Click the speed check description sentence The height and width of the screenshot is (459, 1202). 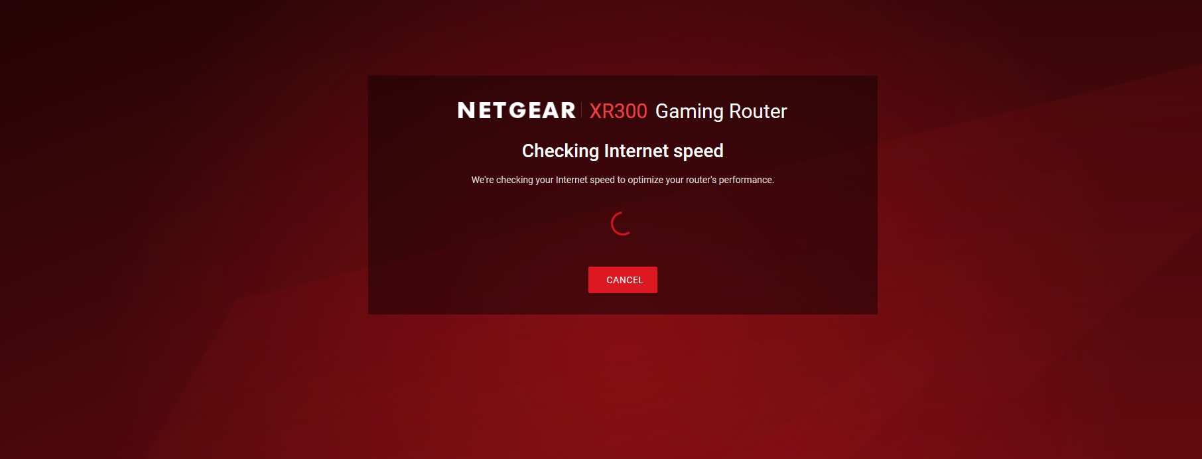pyautogui.click(x=623, y=180)
